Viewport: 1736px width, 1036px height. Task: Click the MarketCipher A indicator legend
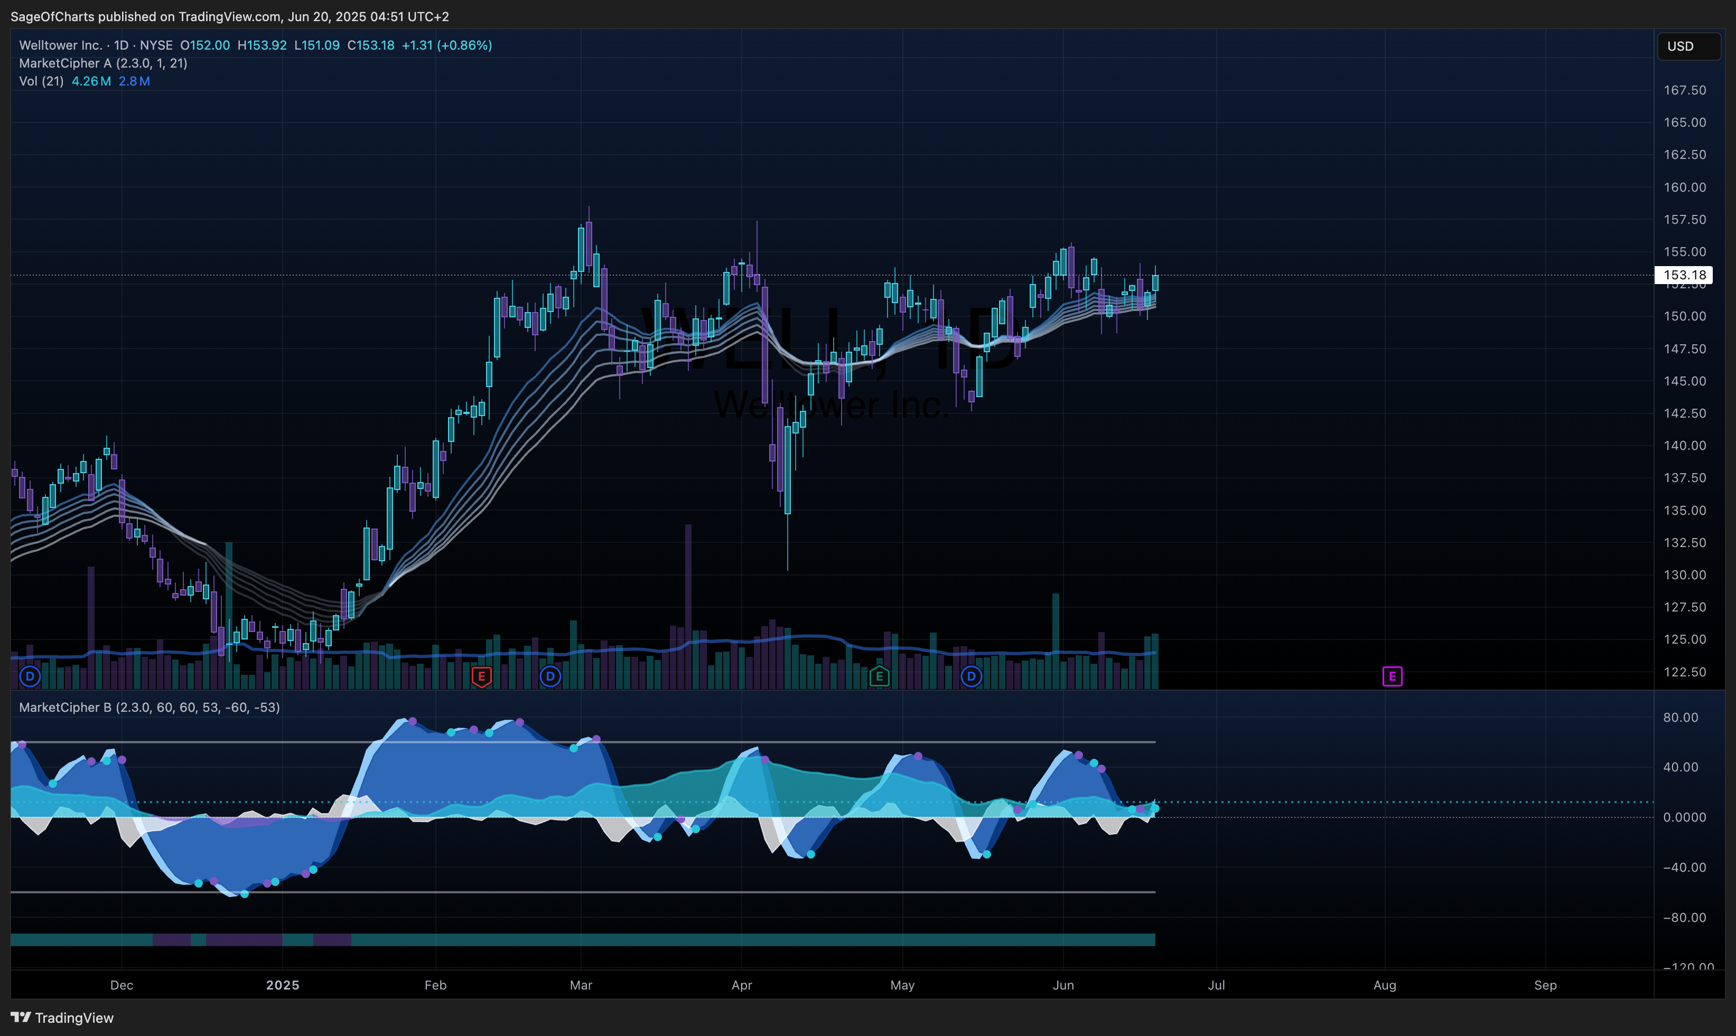coord(104,63)
